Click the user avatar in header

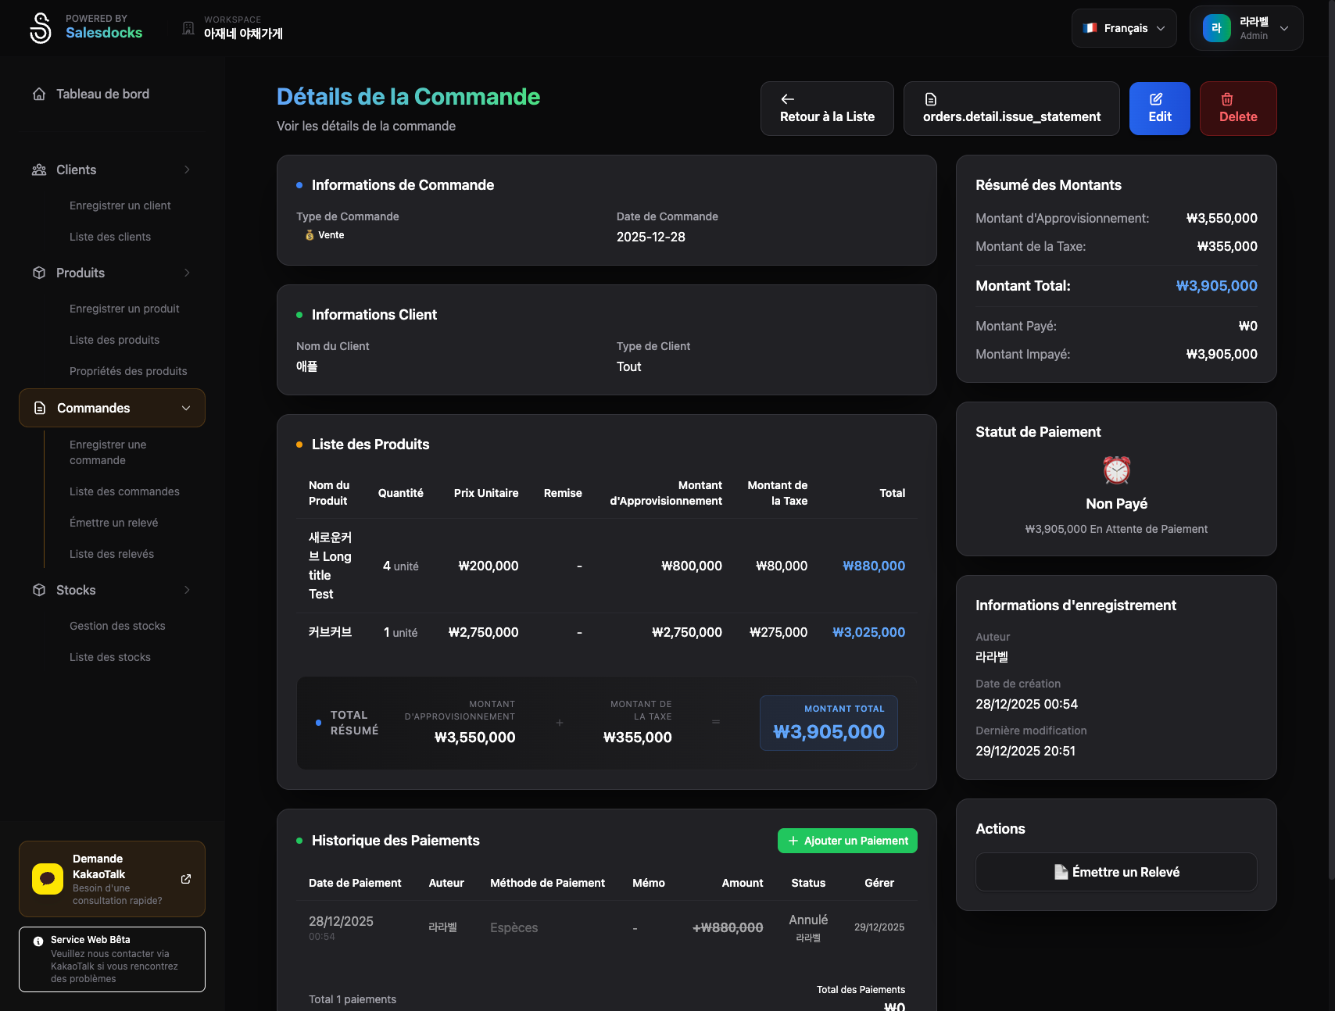[x=1216, y=28]
